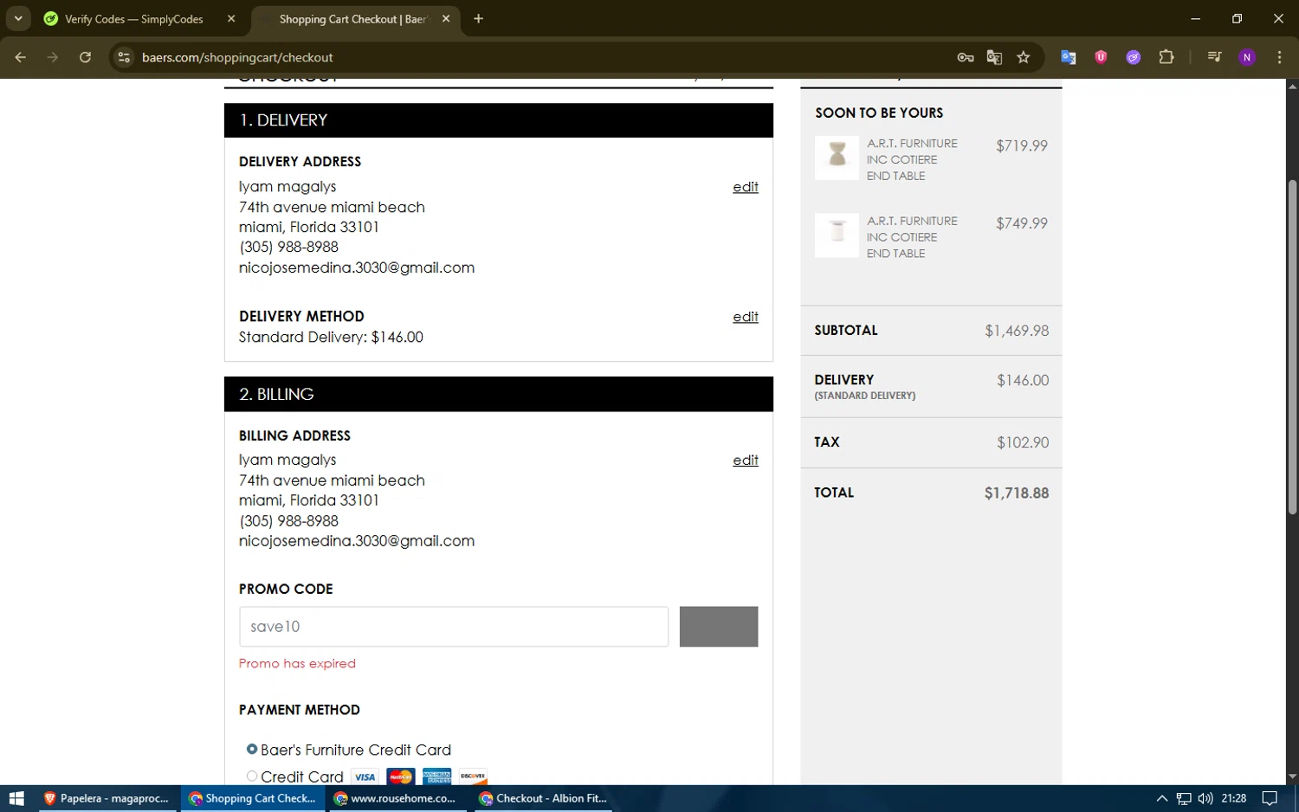Viewport: 1299px width, 812px height.
Task: Select Baer's Furniture Credit Card option
Action: click(252, 749)
